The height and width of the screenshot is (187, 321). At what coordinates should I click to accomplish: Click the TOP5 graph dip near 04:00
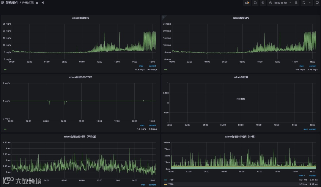click(50, 103)
